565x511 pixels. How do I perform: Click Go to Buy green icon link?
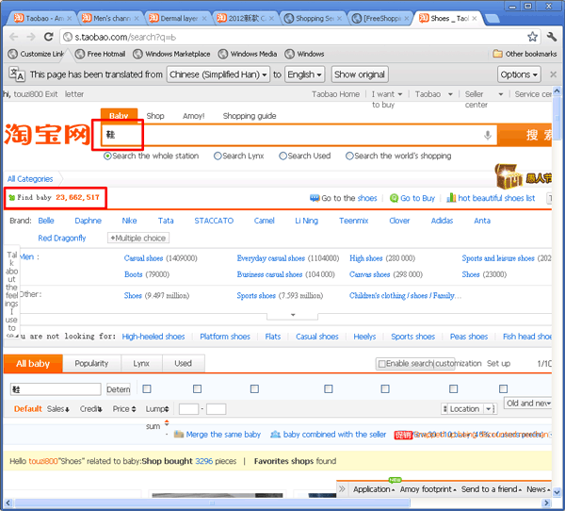point(412,198)
